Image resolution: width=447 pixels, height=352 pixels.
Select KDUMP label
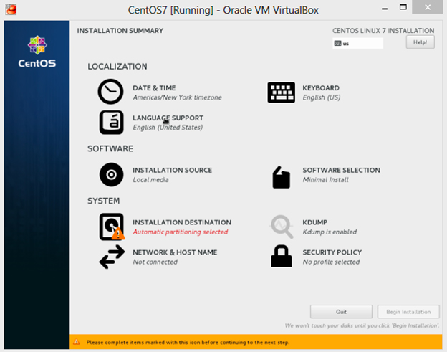coord(314,222)
